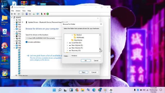
Task: Open Microsoft Edge from taskbar
Action: tap(94, 90)
